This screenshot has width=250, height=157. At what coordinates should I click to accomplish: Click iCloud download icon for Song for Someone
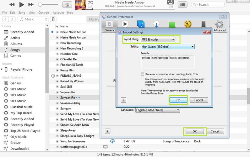tap(112, 141)
